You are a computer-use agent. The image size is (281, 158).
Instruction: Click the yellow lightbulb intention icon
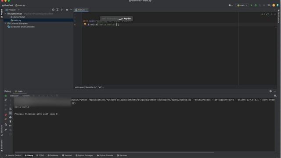pyautogui.click(x=85, y=25)
